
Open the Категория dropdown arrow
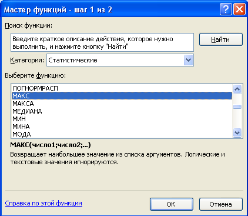[189, 60]
